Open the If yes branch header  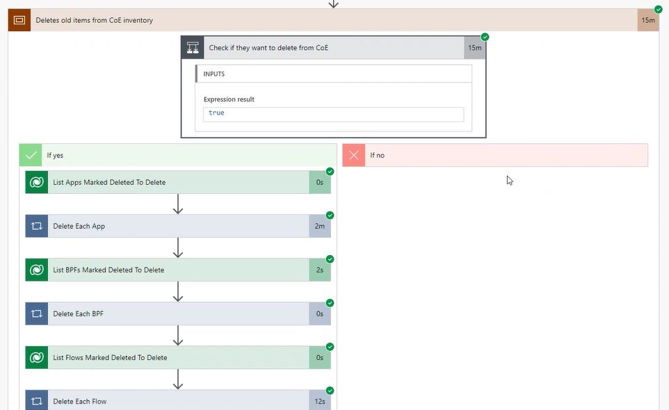178,155
